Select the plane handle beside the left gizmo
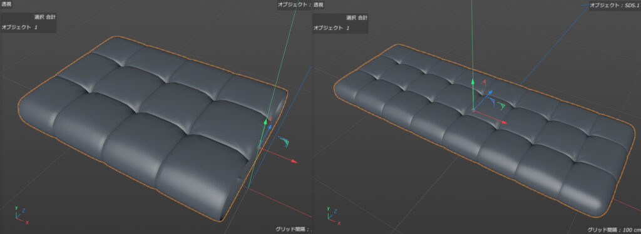 click(284, 141)
